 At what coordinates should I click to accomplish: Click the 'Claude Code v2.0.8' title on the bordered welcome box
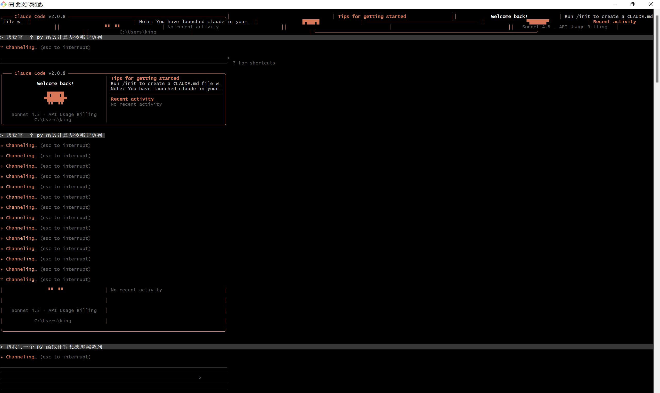pos(40,73)
